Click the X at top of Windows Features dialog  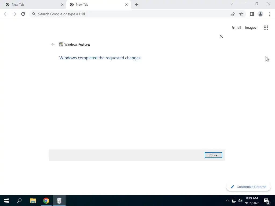coord(221,36)
